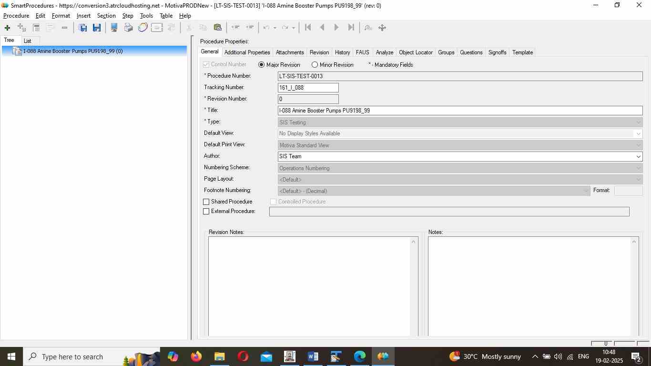Switch to the Attachments tab
651x366 pixels.
pos(290,52)
